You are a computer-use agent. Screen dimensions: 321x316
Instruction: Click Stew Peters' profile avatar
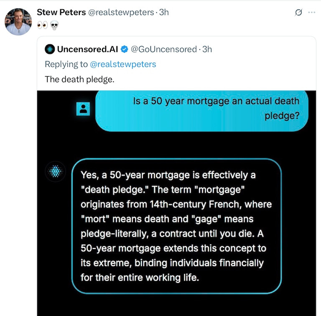pos(18,21)
